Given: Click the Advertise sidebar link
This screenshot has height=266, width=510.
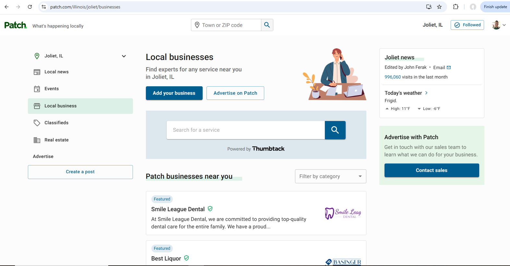Looking at the screenshot, I should coord(43,156).
